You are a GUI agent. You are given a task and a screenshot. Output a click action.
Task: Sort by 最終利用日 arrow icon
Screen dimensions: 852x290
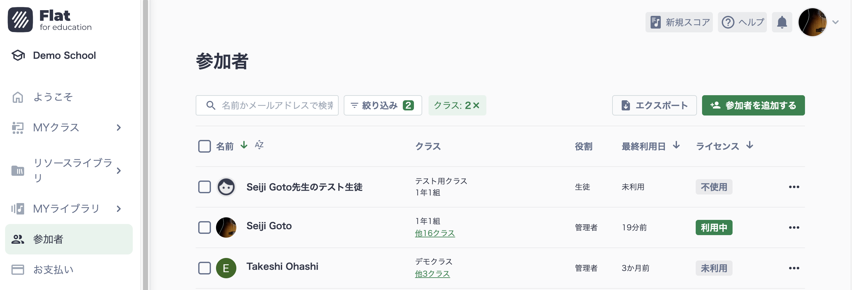point(676,145)
